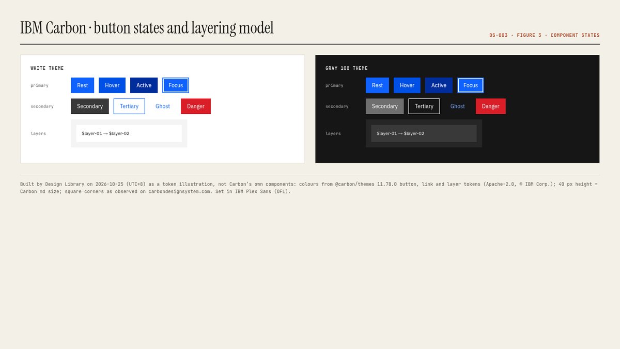The height and width of the screenshot is (349, 620).
Task: Click the "GRAY 100 THEME" heading
Action: pos(347,68)
